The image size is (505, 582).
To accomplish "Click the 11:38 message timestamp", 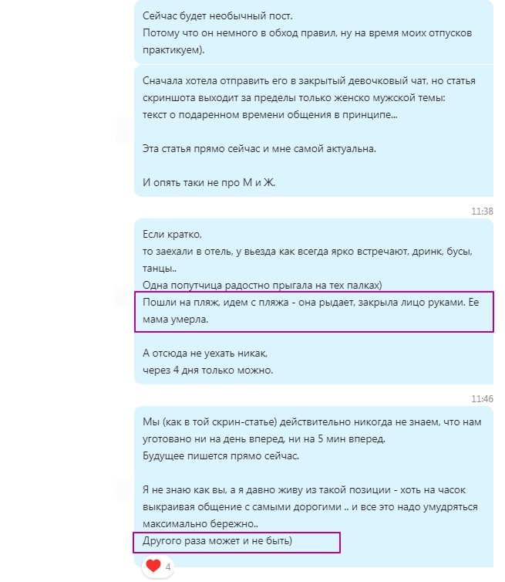I will (x=482, y=211).
